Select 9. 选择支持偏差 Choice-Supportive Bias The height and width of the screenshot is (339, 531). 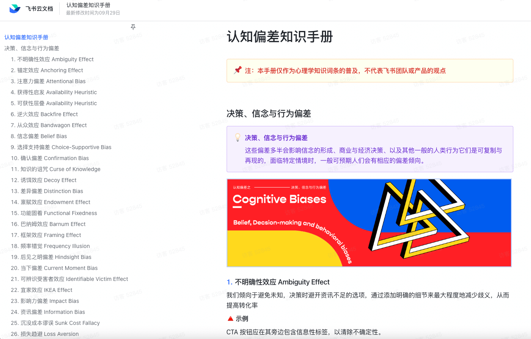[x=61, y=147]
